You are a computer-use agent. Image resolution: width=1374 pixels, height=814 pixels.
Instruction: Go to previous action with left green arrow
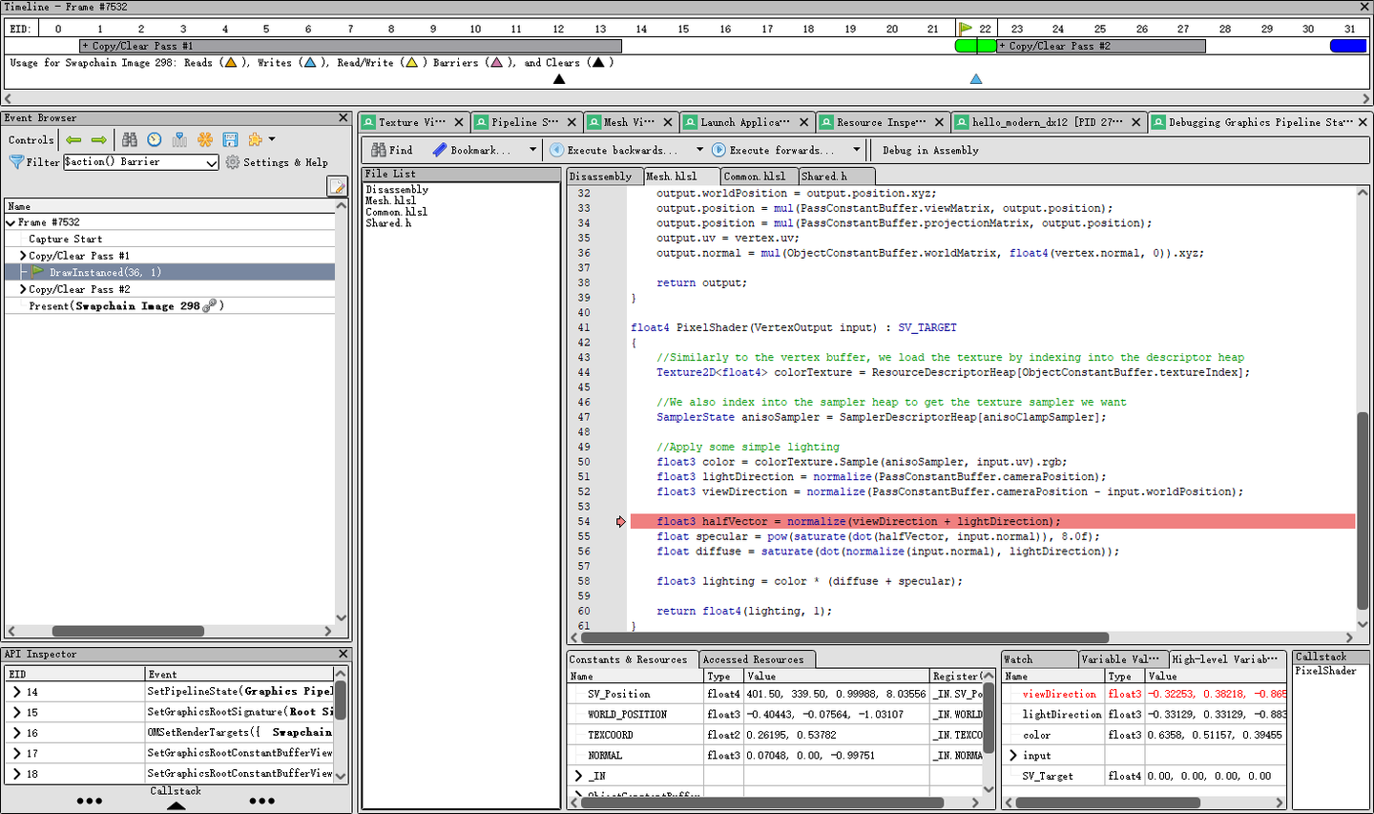(x=73, y=139)
